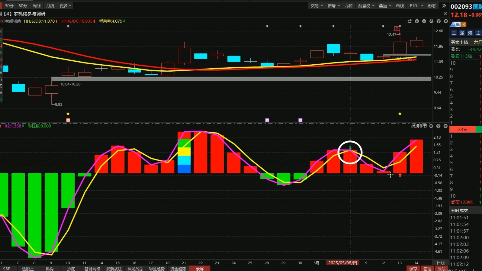Image resolution: width=482 pixels, height=271 pixels.
Task: Close the 机构参与调研 news banner
Action: (445, 14)
